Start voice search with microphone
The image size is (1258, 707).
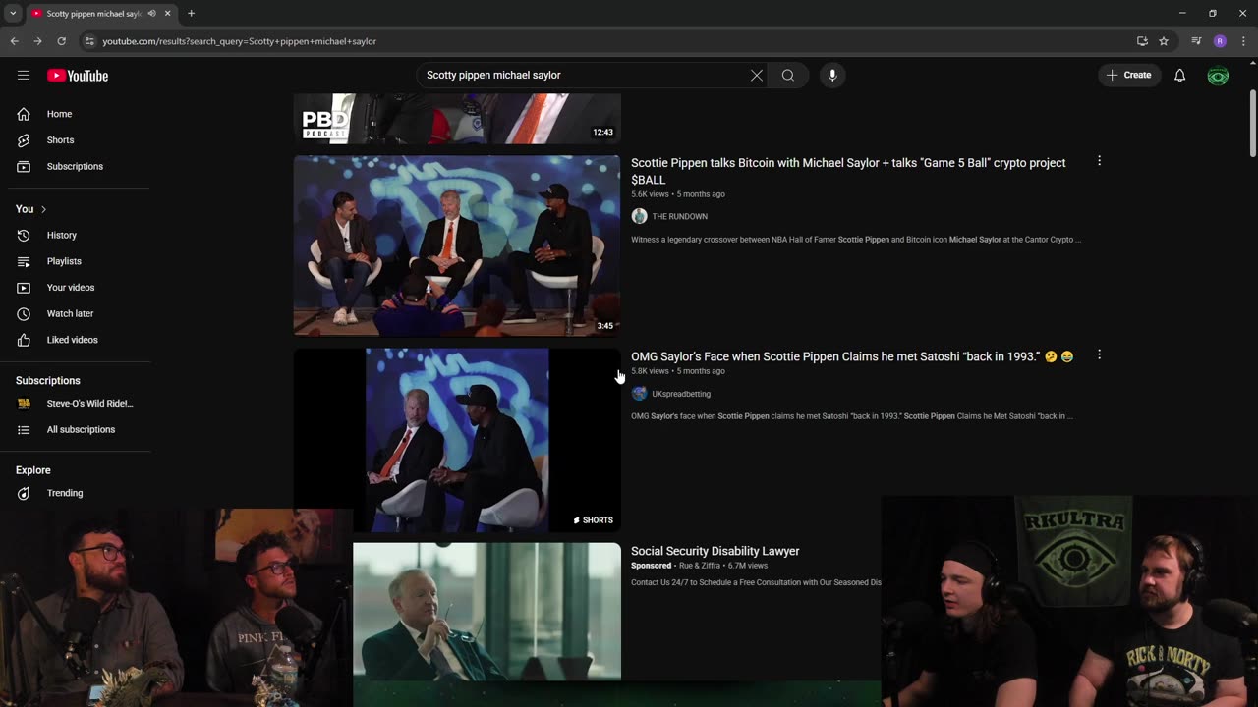832,76
